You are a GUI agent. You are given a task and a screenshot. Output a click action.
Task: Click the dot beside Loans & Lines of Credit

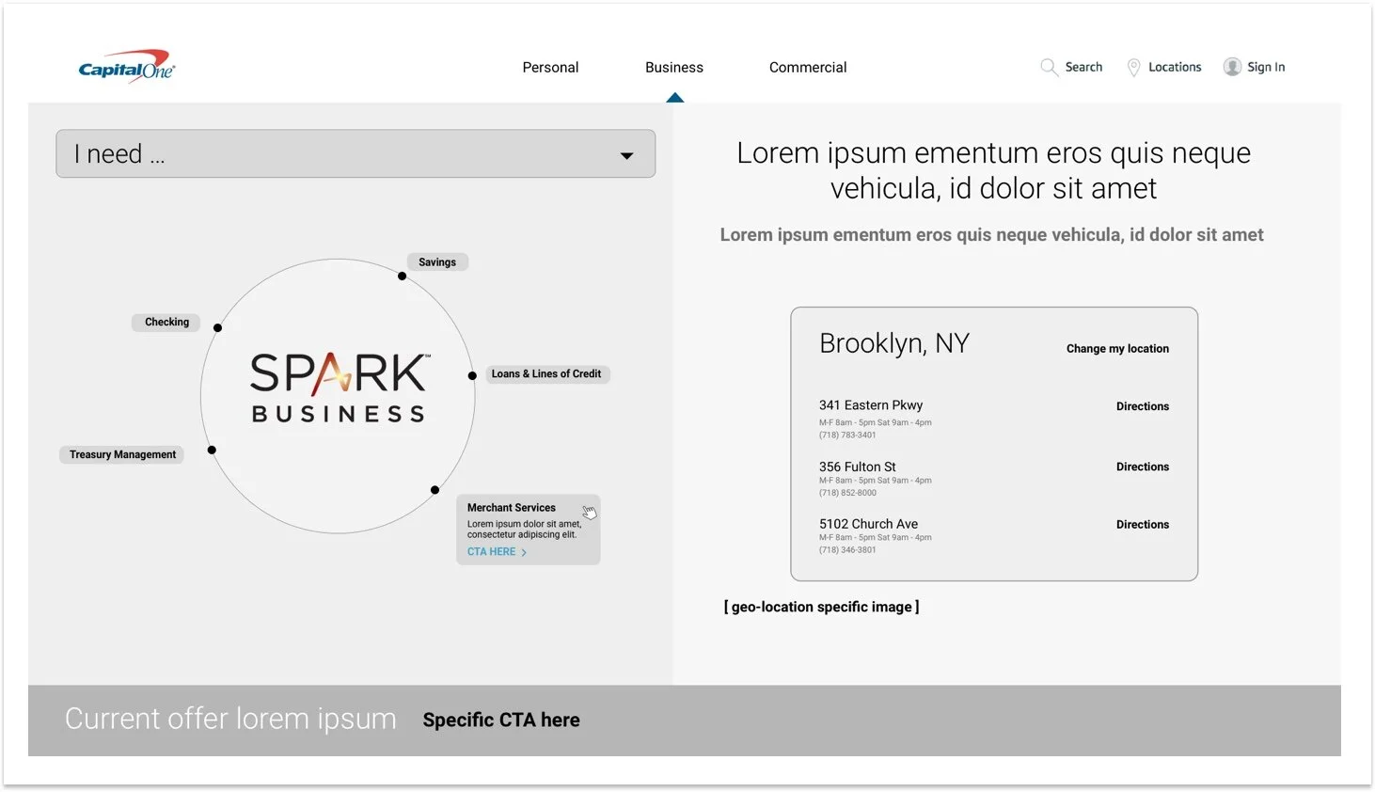(x=472, y=376)
